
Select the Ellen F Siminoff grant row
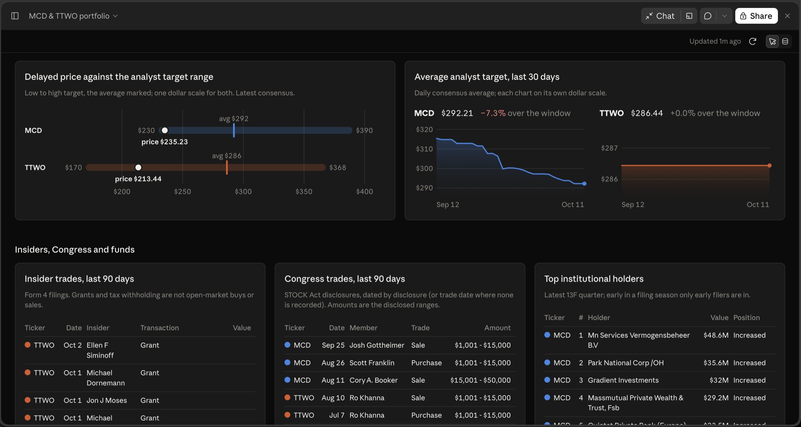140,350
